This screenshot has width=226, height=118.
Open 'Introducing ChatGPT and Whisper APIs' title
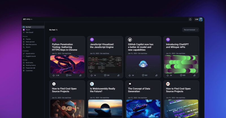click(x=177, y=46)
